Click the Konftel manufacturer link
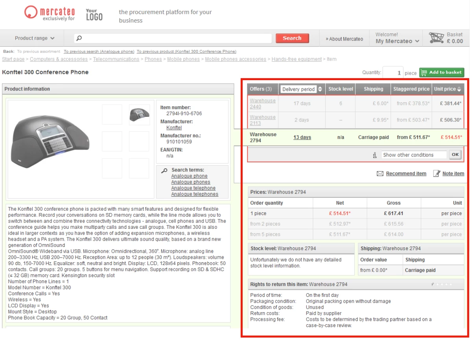Image resolution: width=472 pixels, height=344 pixels. tap(174, 128)
